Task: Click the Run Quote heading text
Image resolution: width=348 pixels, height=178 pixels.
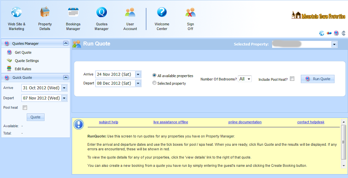Action: click(x=96, y=44)
